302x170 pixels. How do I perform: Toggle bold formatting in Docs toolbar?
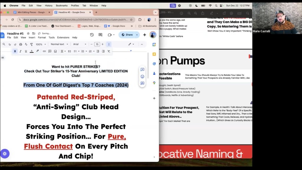pos(15,51)
